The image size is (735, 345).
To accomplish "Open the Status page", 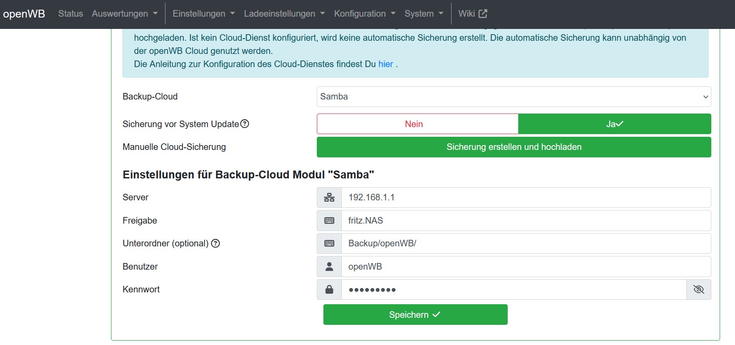I will click(71, 14).
